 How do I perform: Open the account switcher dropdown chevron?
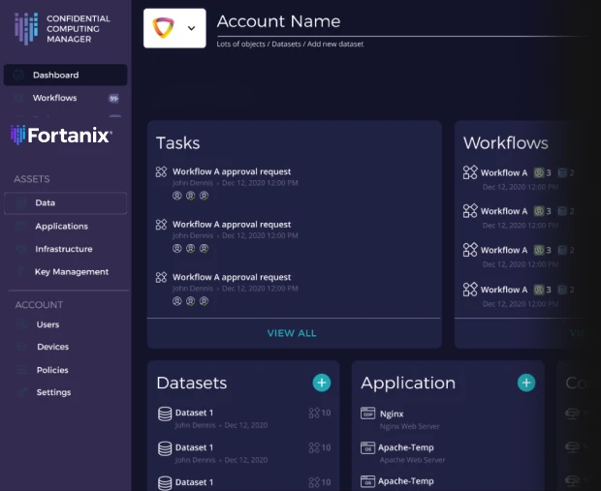[x=191, y=28]
